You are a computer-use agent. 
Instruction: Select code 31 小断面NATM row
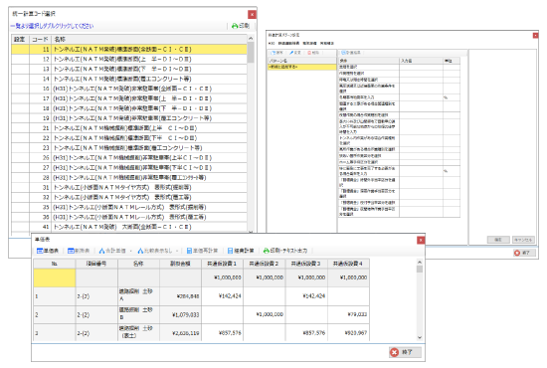pos(129,187)
